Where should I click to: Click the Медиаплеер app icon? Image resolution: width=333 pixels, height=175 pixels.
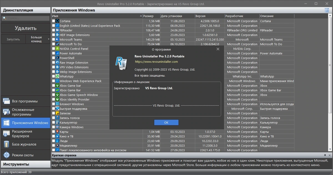[57, 146]
